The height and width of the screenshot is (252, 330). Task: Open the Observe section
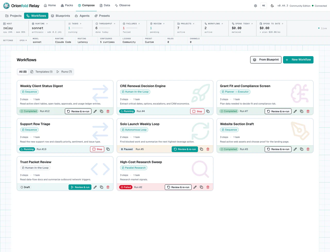coord(122,5)
